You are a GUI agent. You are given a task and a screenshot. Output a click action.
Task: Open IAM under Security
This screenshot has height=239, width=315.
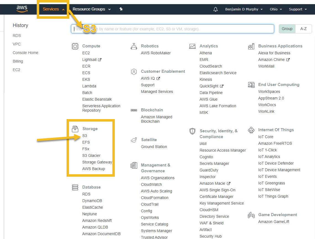203,144
